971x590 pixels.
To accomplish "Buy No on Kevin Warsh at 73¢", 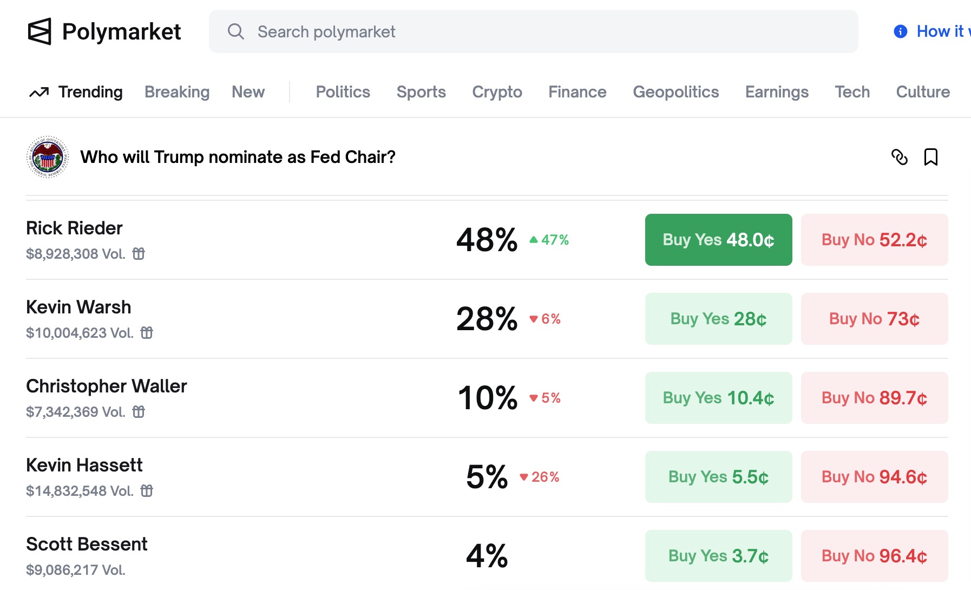I will (874, 319).
